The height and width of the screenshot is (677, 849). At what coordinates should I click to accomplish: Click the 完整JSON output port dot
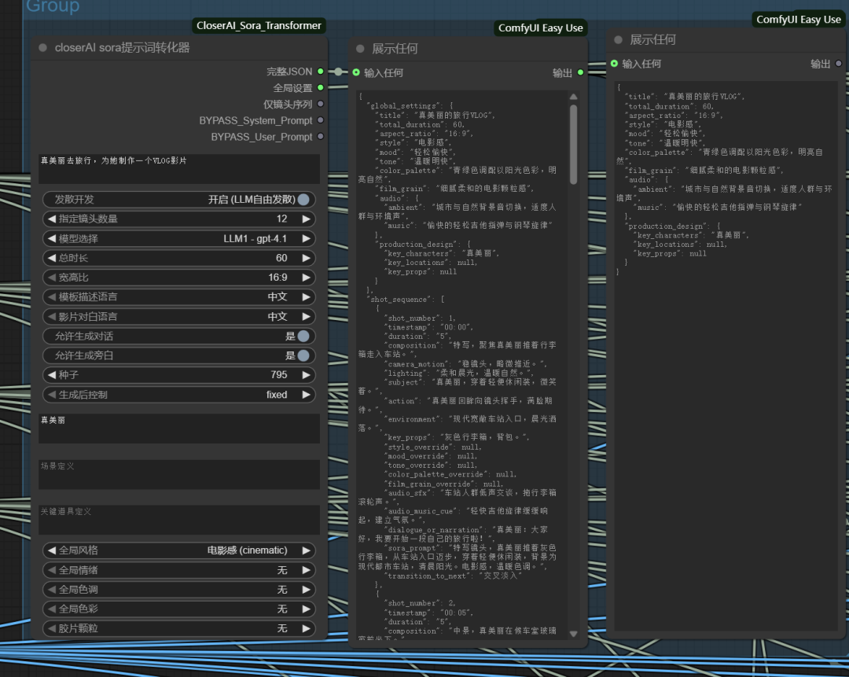[320, 72]
